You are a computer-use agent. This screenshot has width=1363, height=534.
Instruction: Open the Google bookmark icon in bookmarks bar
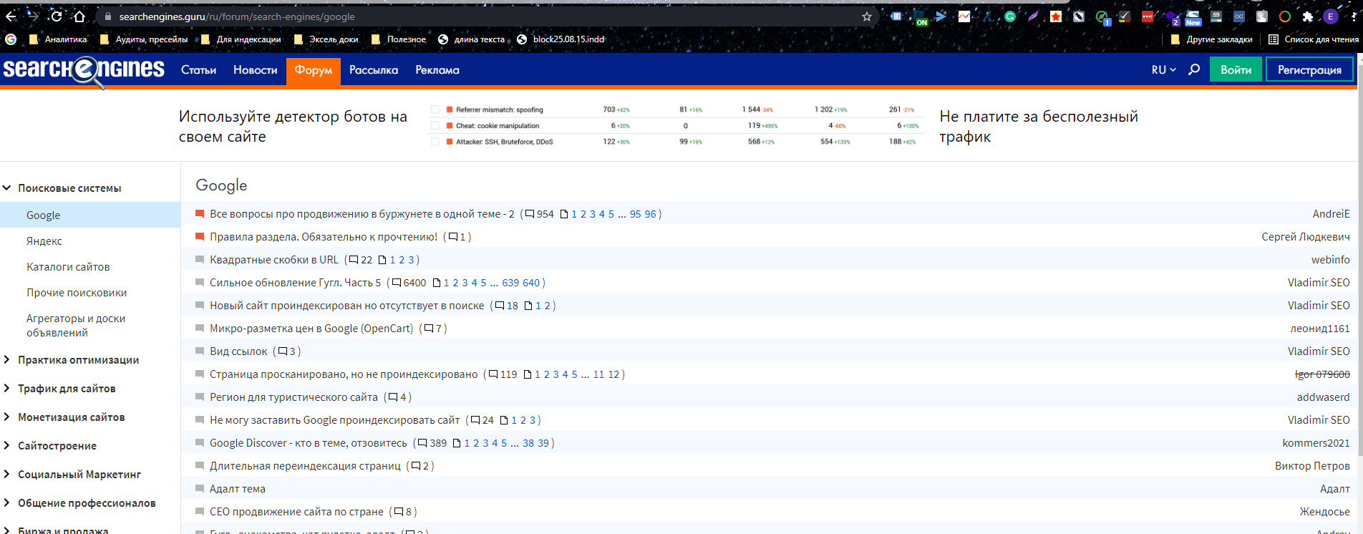pos(11,39)
